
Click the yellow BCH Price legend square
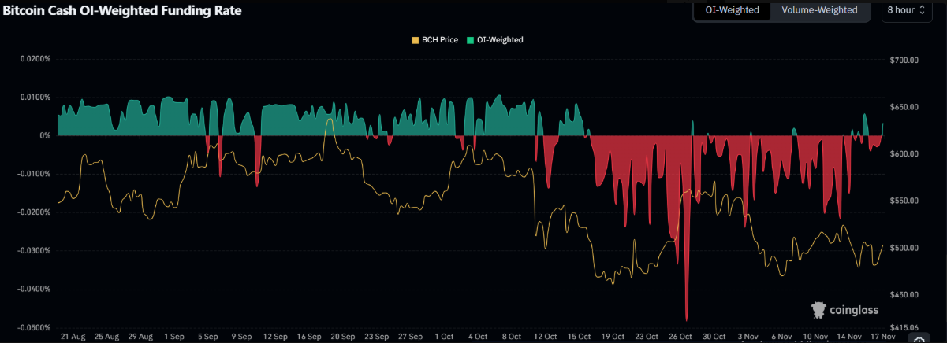pos(416,39)
